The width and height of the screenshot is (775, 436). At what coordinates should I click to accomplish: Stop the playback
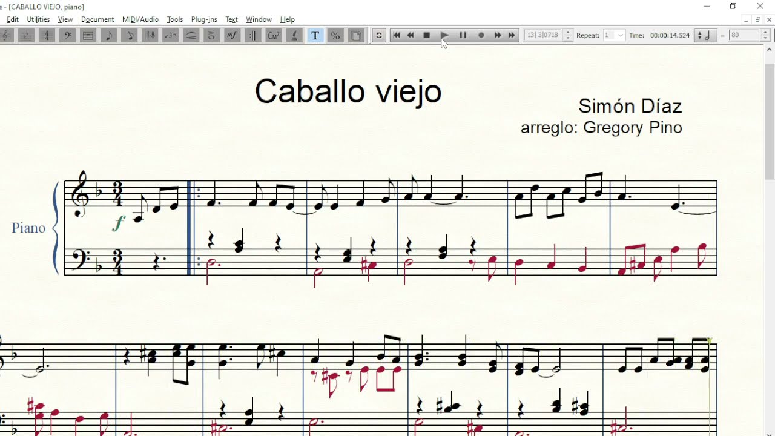(426, 35)
